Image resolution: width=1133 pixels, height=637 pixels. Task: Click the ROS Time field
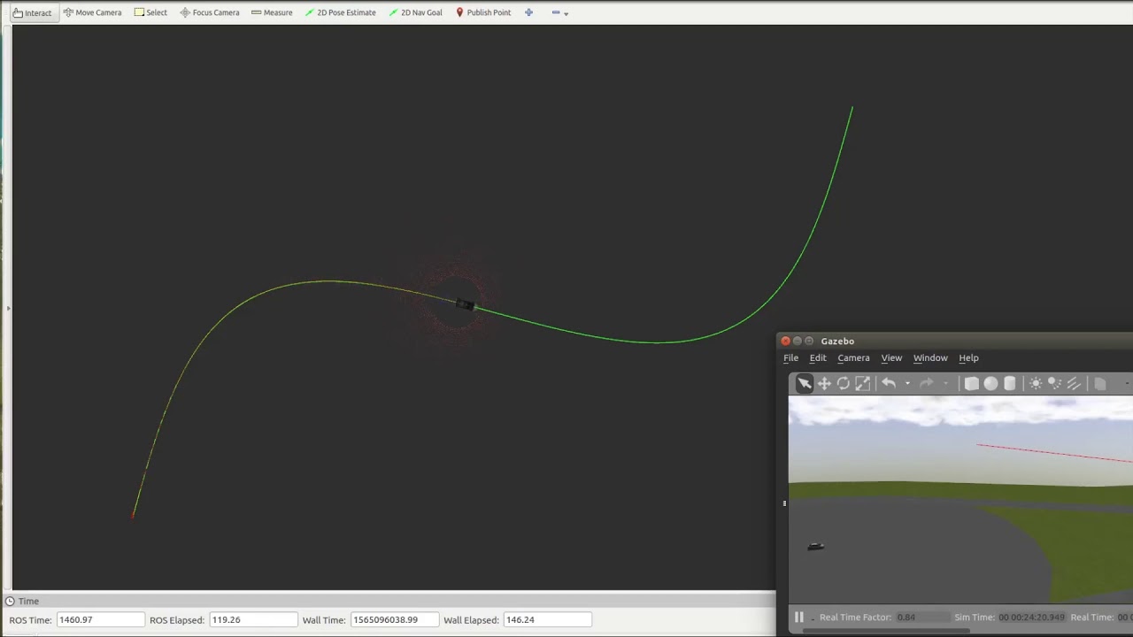(100, 619)
